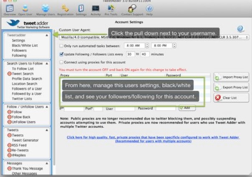Click the Port column header in proxy table
The image size is (252, 177).
click(x=112, y=75)
